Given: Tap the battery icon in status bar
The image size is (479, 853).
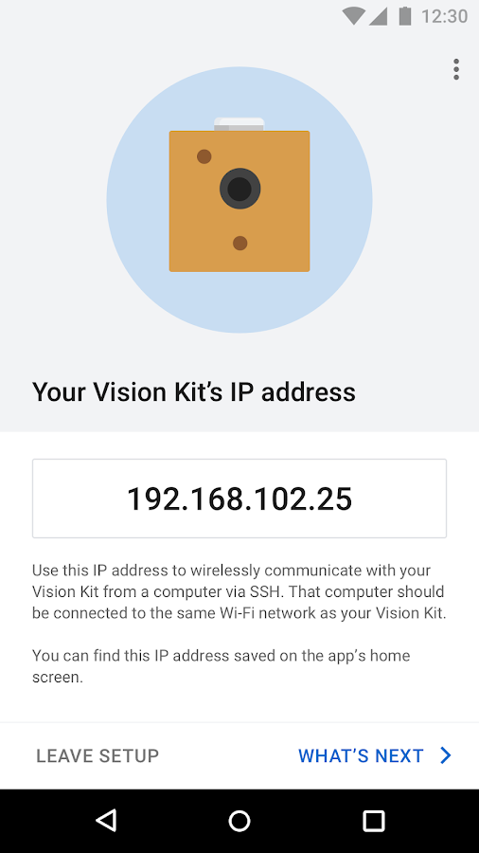Looking at the screenshot, I should [404, 16].
